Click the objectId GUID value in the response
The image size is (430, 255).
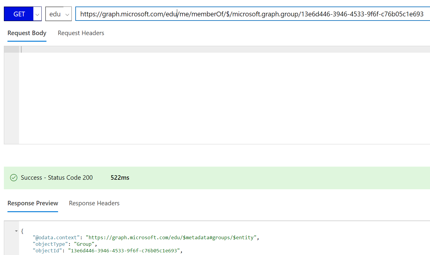click(x=124, y=251)
